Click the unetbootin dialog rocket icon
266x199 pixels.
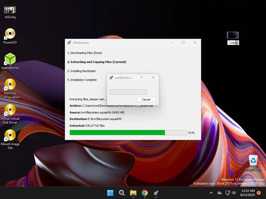click(x=111, y=78)
